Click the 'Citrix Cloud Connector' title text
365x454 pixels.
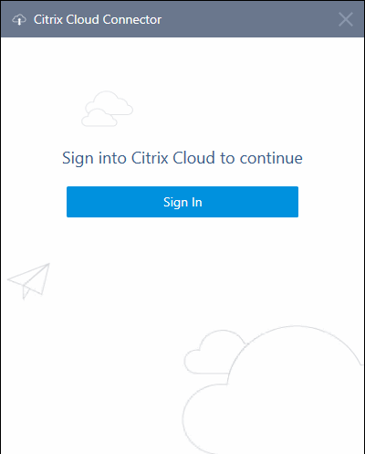coord(98,20)
